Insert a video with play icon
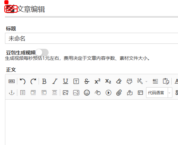This screenshot has height=145, width=178. [x=108, y=93]
